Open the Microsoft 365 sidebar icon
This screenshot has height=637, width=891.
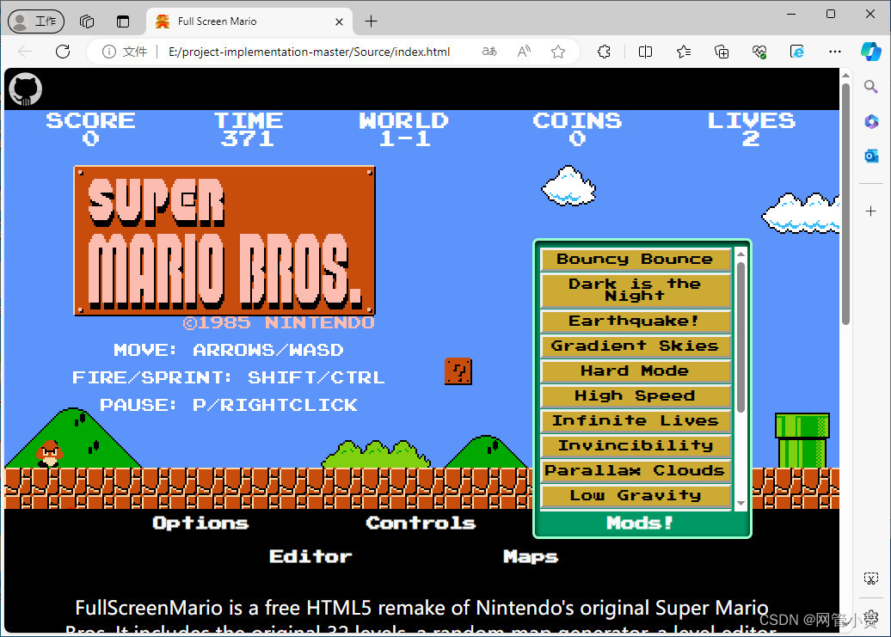(x=871, y=121)
